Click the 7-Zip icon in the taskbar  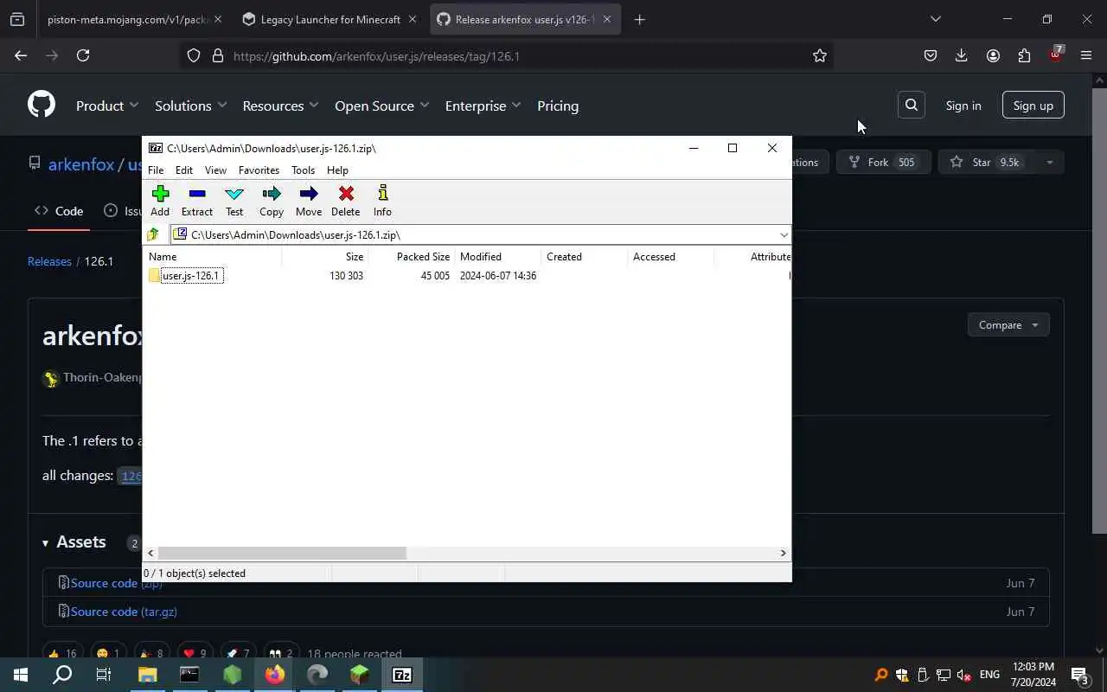click(x=402, y=675)
